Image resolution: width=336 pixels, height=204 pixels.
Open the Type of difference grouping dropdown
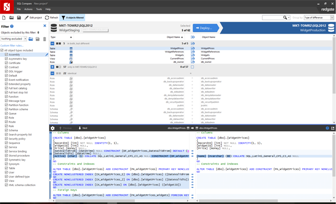319,17
